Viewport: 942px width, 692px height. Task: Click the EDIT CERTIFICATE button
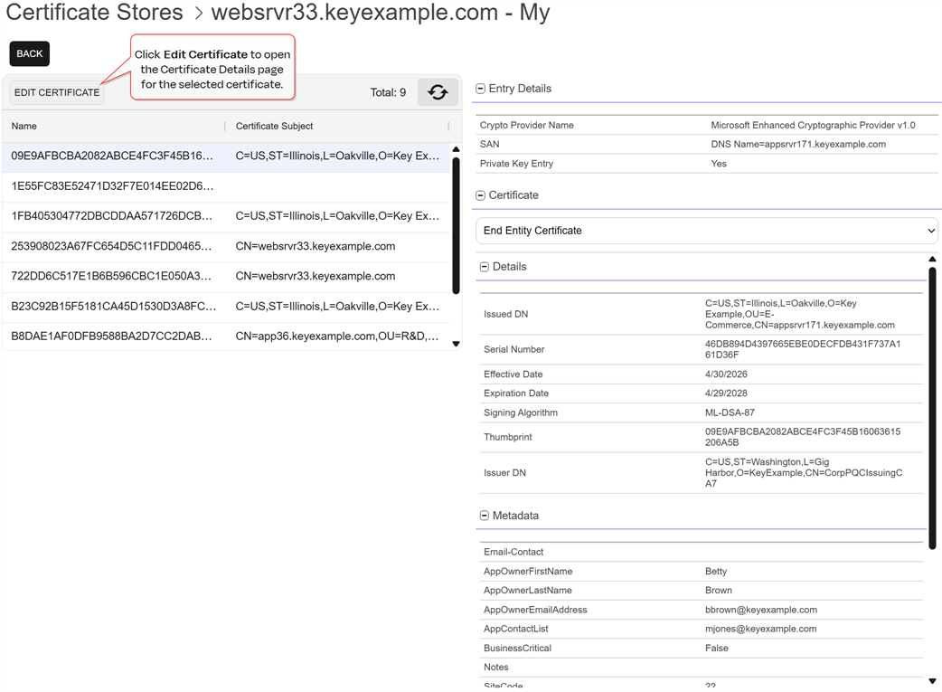point(57,92)
